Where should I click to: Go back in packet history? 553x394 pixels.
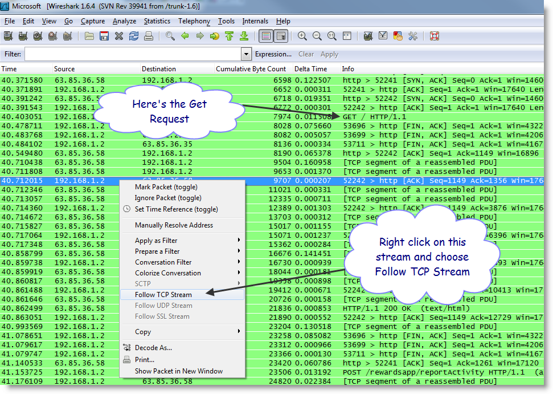coord(185,36)
